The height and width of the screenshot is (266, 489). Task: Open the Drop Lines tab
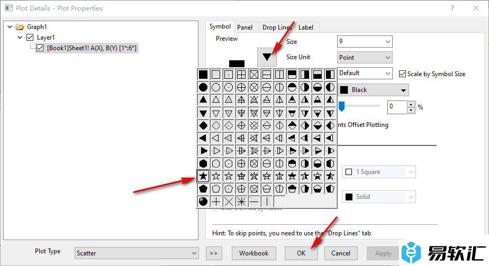[277, 27]
